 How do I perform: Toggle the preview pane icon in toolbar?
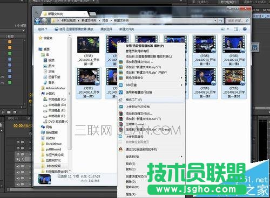236,29
